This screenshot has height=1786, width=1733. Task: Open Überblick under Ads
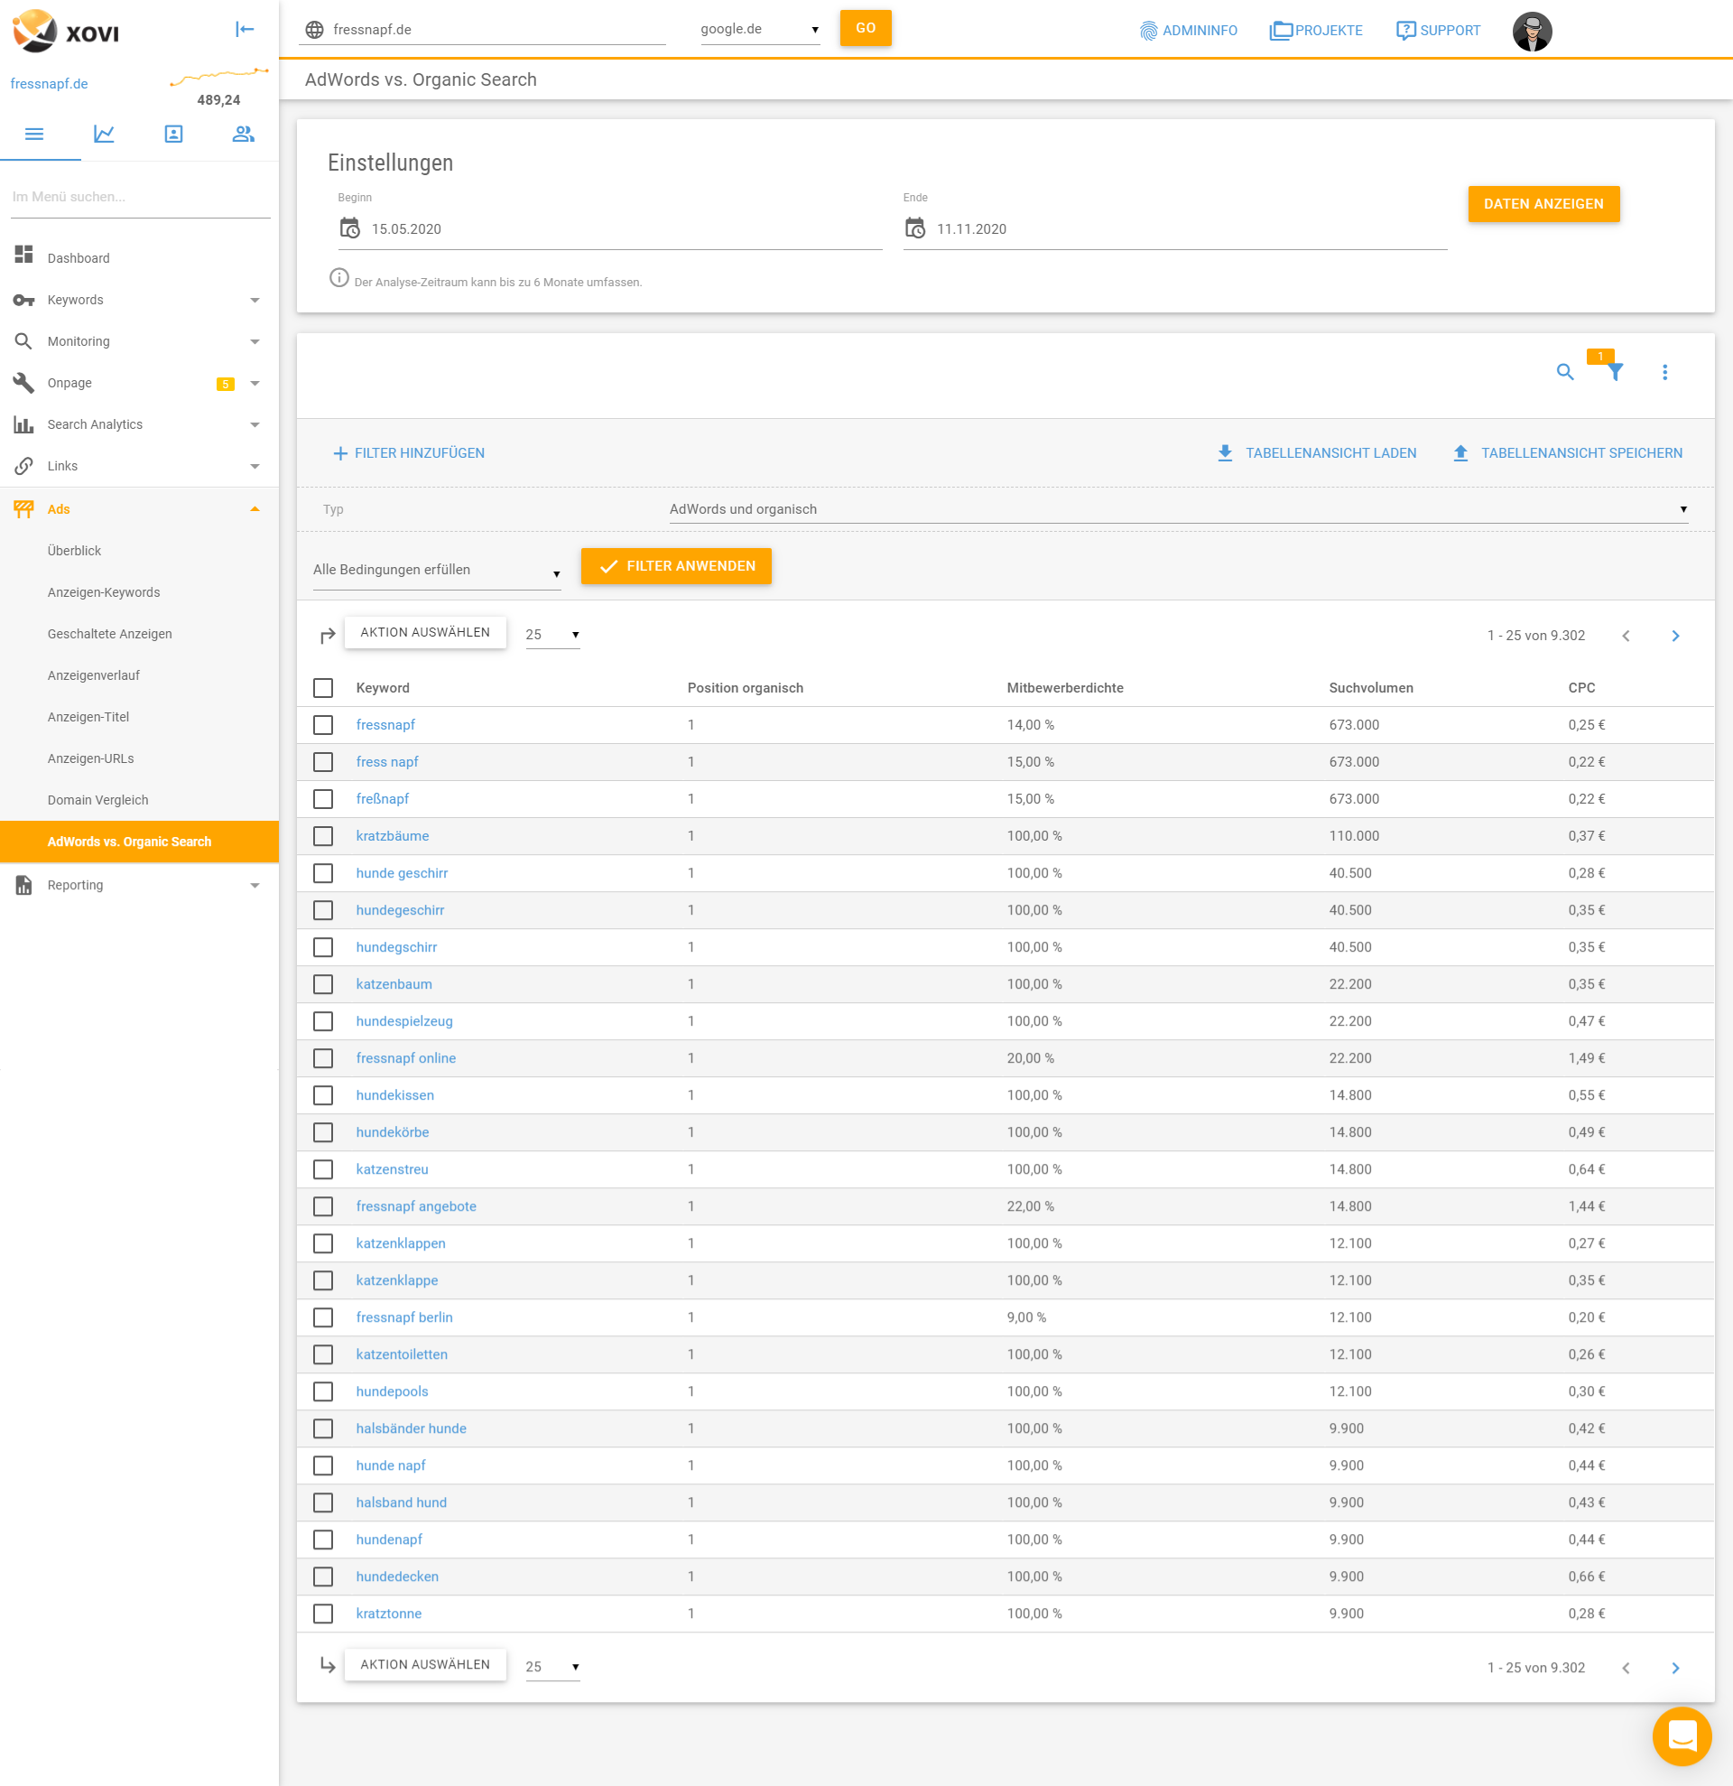[75, 551]
